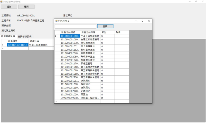The width and height of the screenshot is (206, 123).
Task: Select 生產工廠房屋基地 in the main window grid
Action: [x=41, y=45]
